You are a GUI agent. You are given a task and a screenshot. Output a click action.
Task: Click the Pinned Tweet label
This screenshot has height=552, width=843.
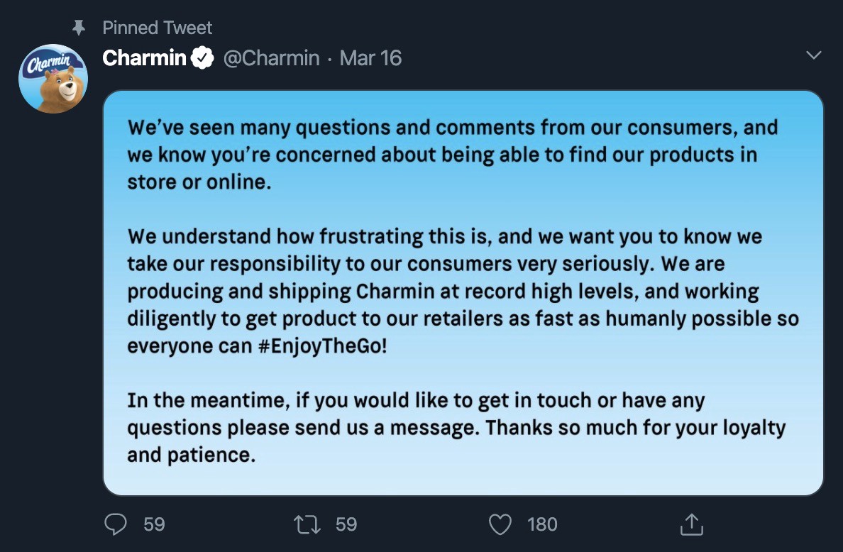point(157,28)
